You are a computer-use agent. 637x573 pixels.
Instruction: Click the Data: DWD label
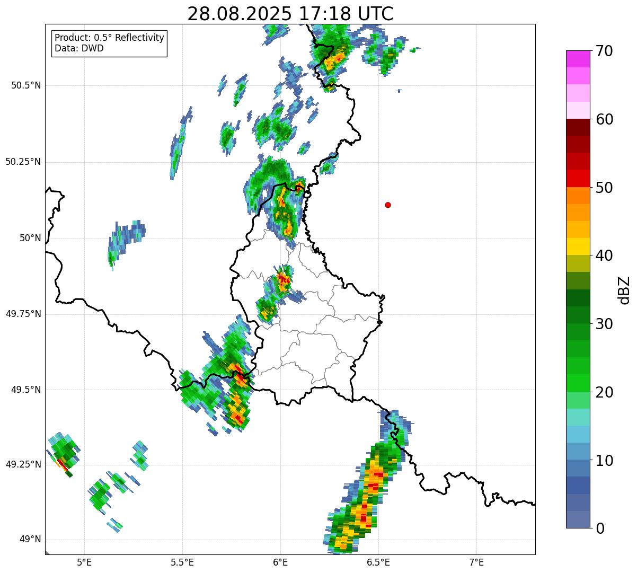pyautogui.click(x=79, y=49)
